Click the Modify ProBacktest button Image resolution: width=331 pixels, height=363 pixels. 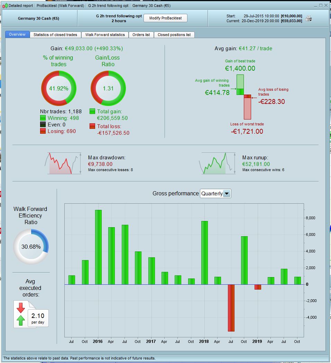[165, 18]
